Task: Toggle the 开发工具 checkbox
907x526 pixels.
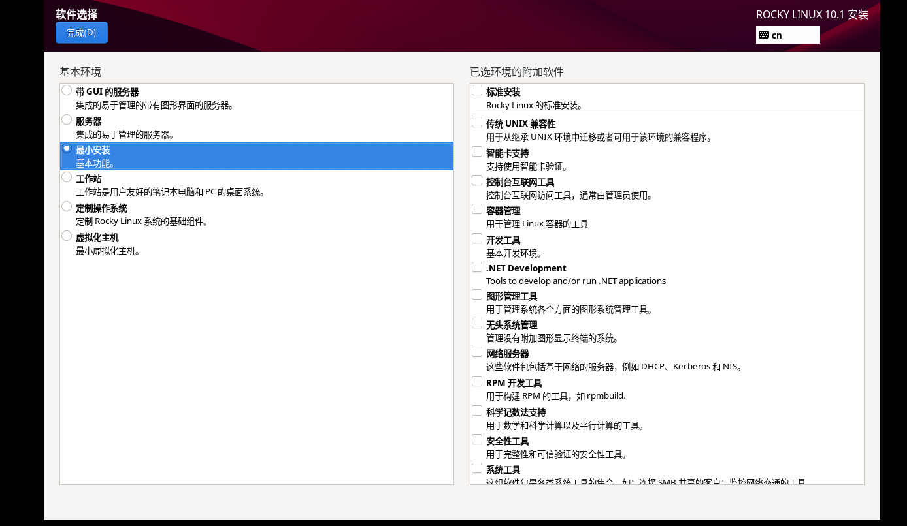Action: 478,238
